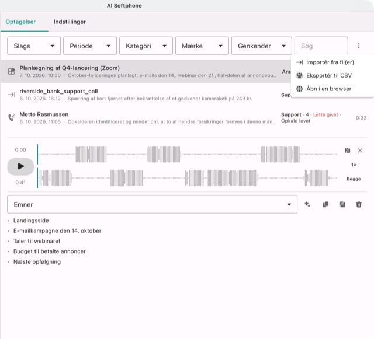Play the recording
This screenshot has height=339, width=374.
click(21, 166)
